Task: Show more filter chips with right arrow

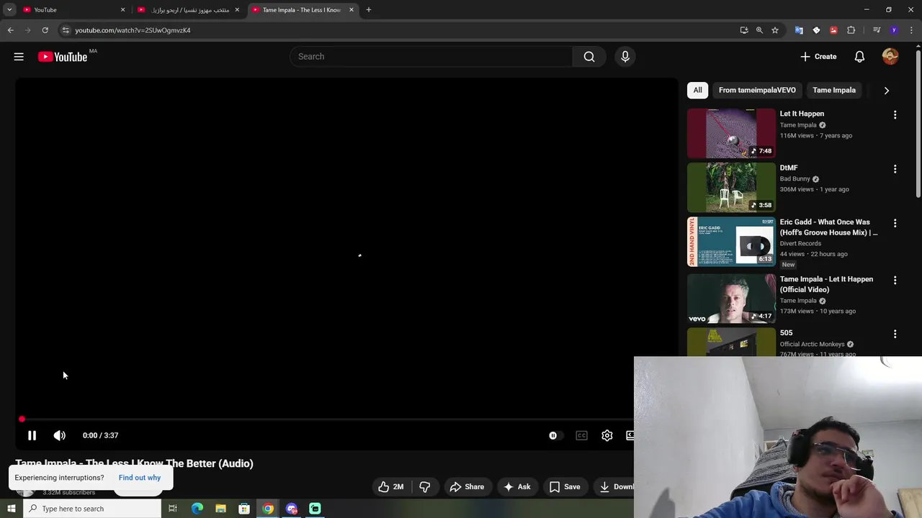Action: tap(886, 90)
